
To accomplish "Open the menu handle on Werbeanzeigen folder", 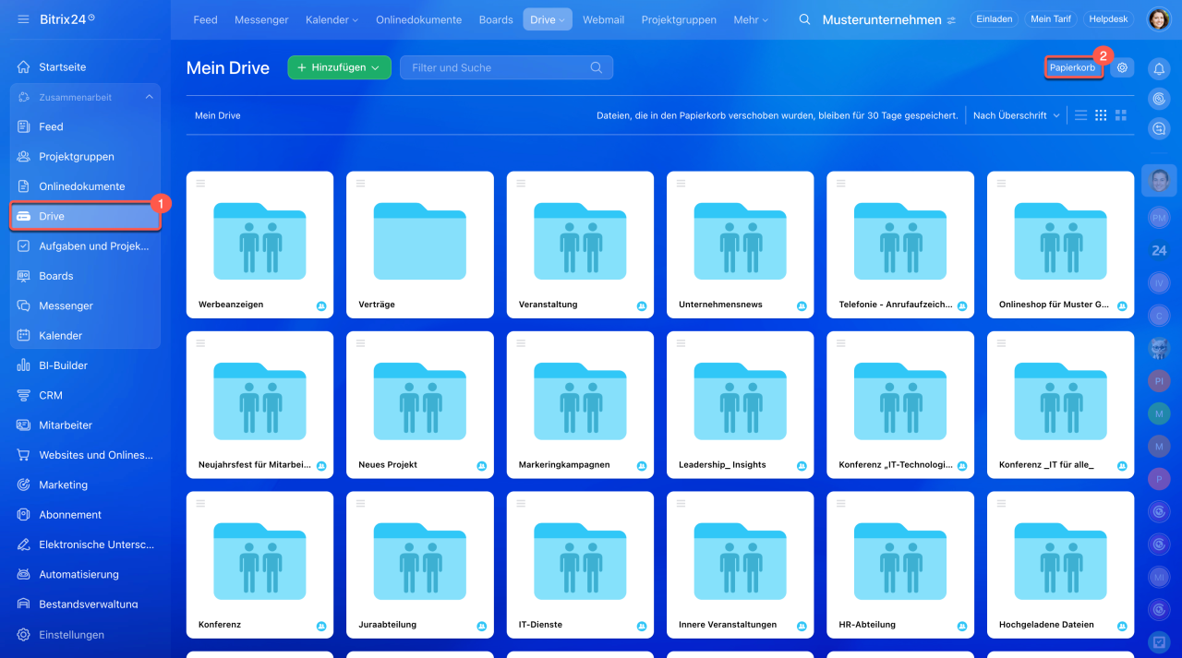I will tap(200, 184).
